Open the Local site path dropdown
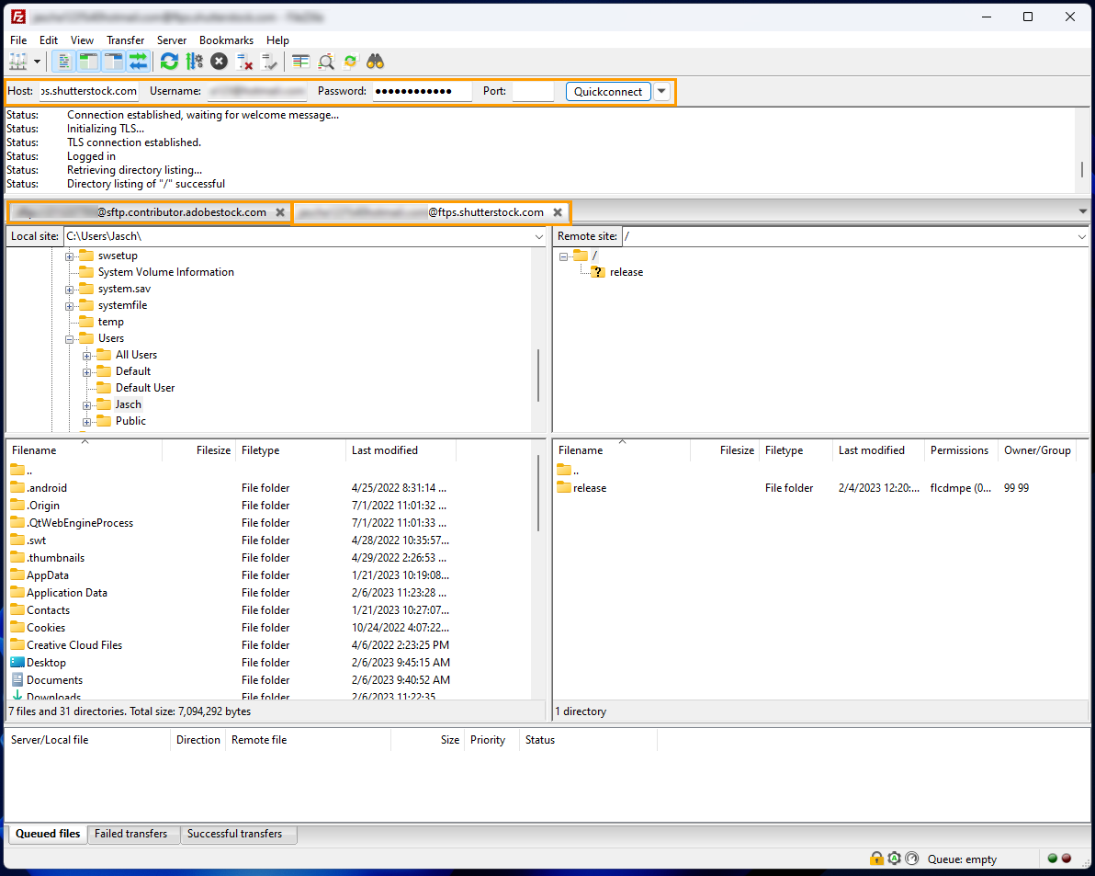The image size is (1095, 876). pos(538,237)
